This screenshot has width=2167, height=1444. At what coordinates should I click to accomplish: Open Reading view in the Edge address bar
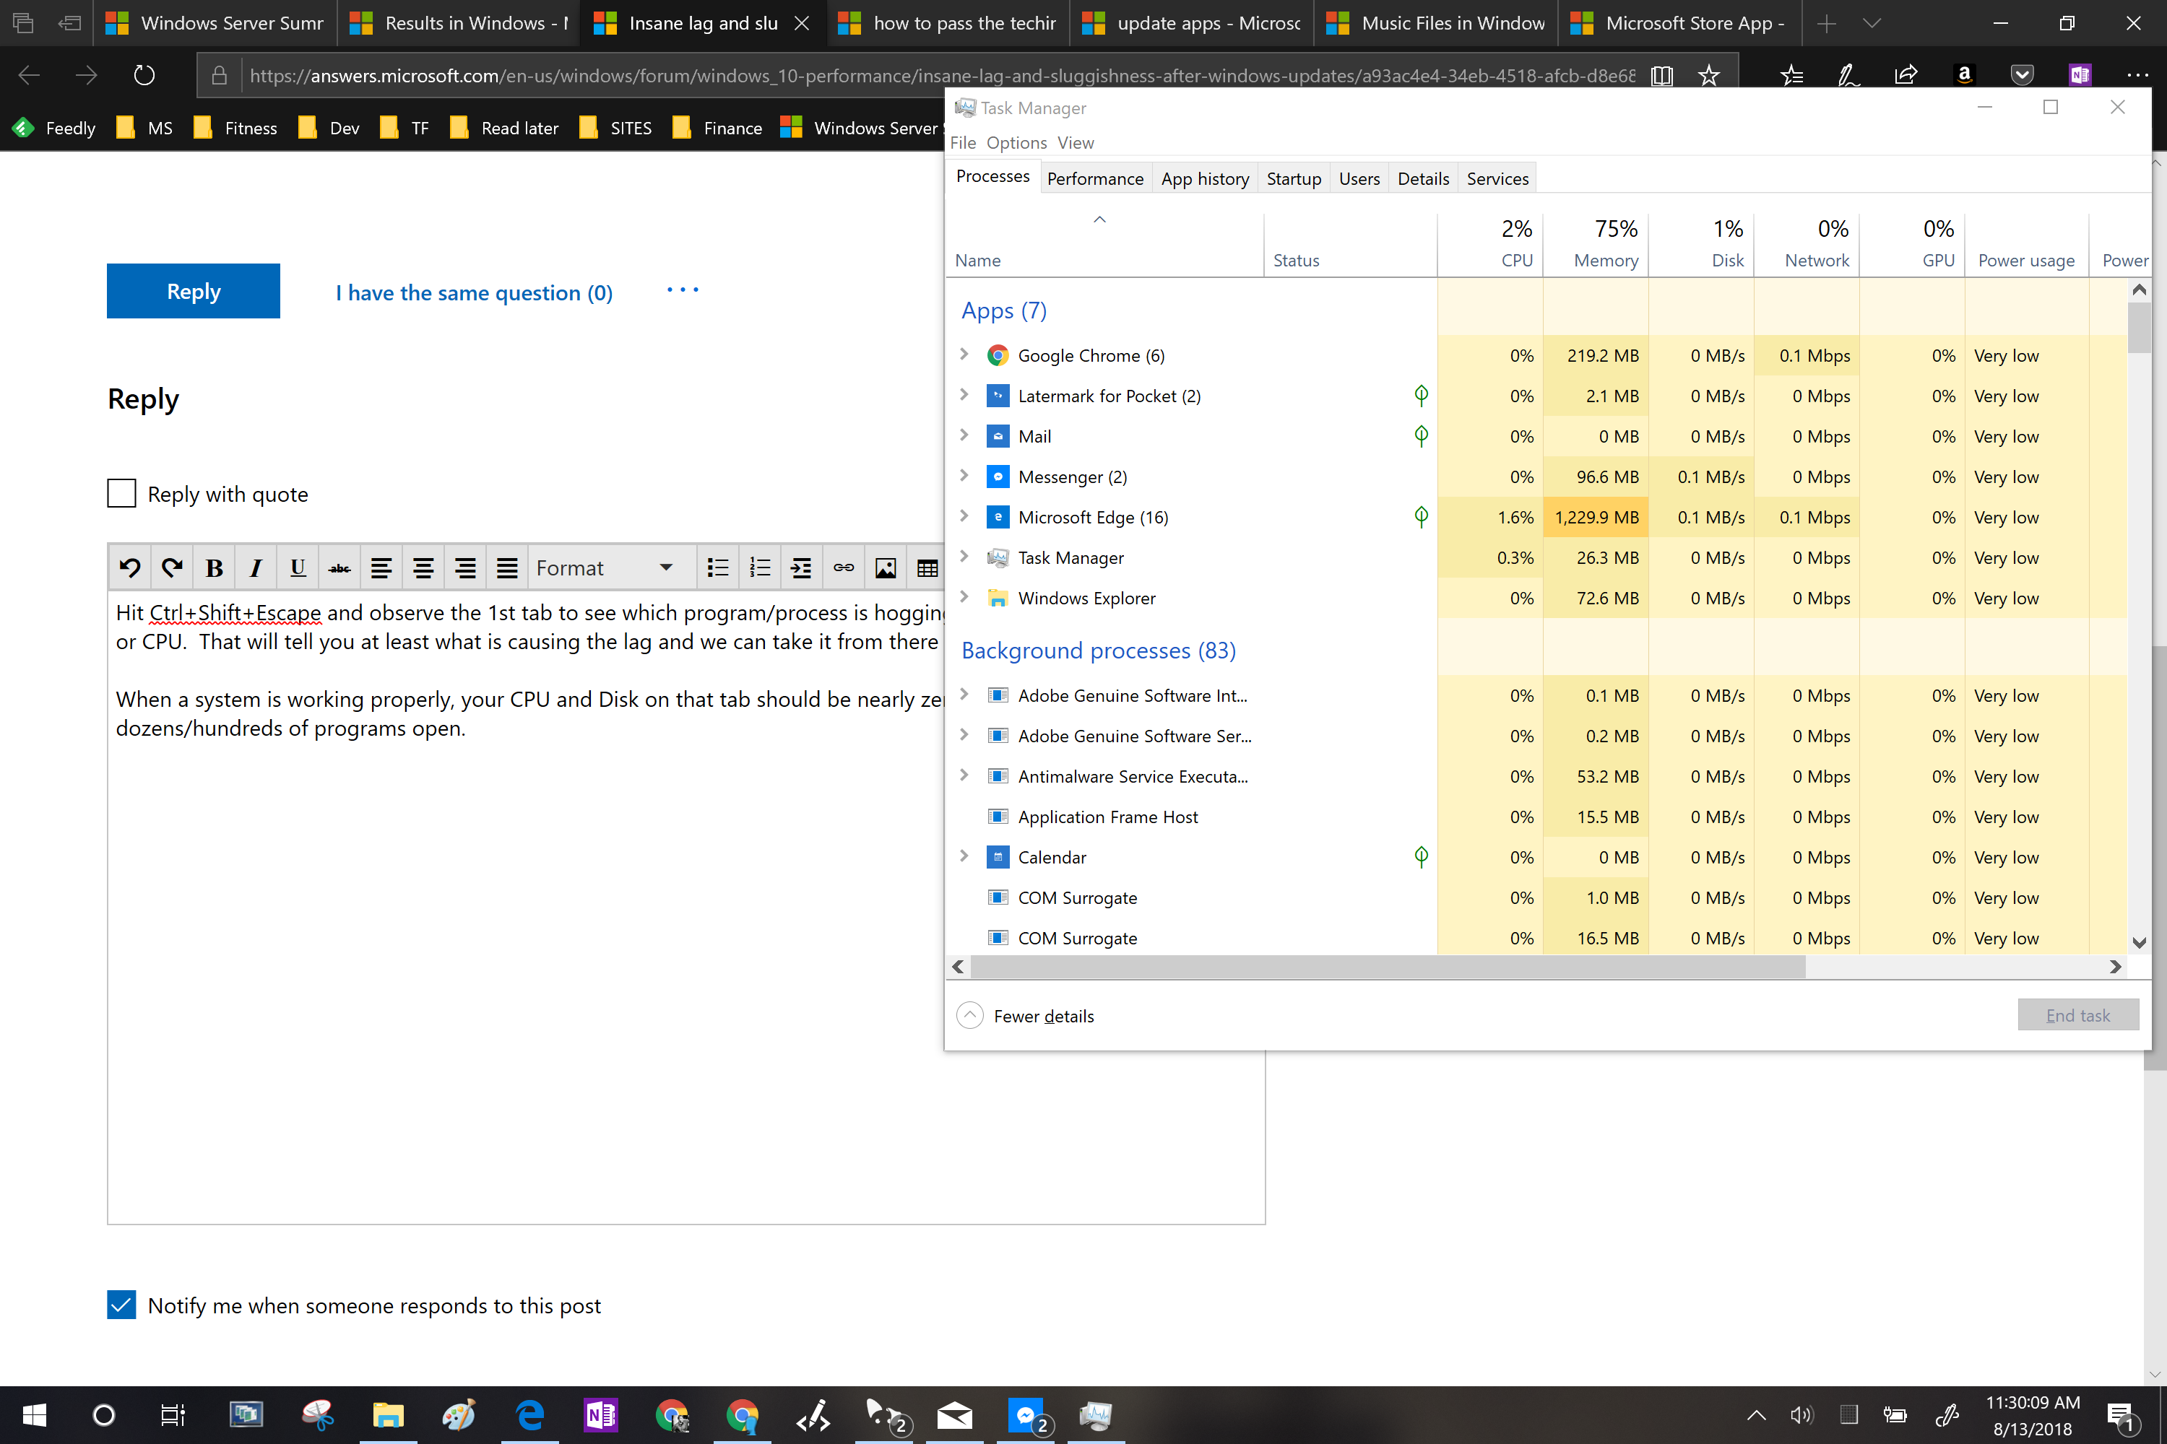click(x=1662, y=76)
